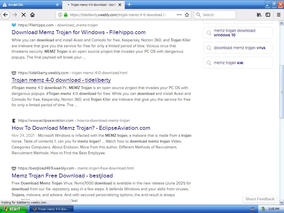Click the keyboard icon in the taskbar
This screenshot has height=213, width=284.
click(252, 209)
